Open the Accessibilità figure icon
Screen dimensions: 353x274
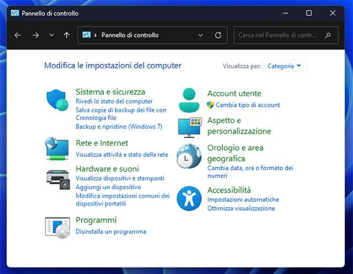tap(189, 198)
